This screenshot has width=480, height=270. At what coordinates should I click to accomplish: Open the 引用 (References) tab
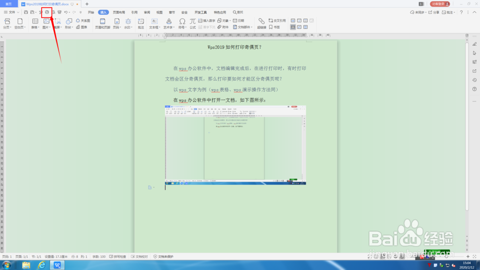pyautogui.click(x=134, y=12)
